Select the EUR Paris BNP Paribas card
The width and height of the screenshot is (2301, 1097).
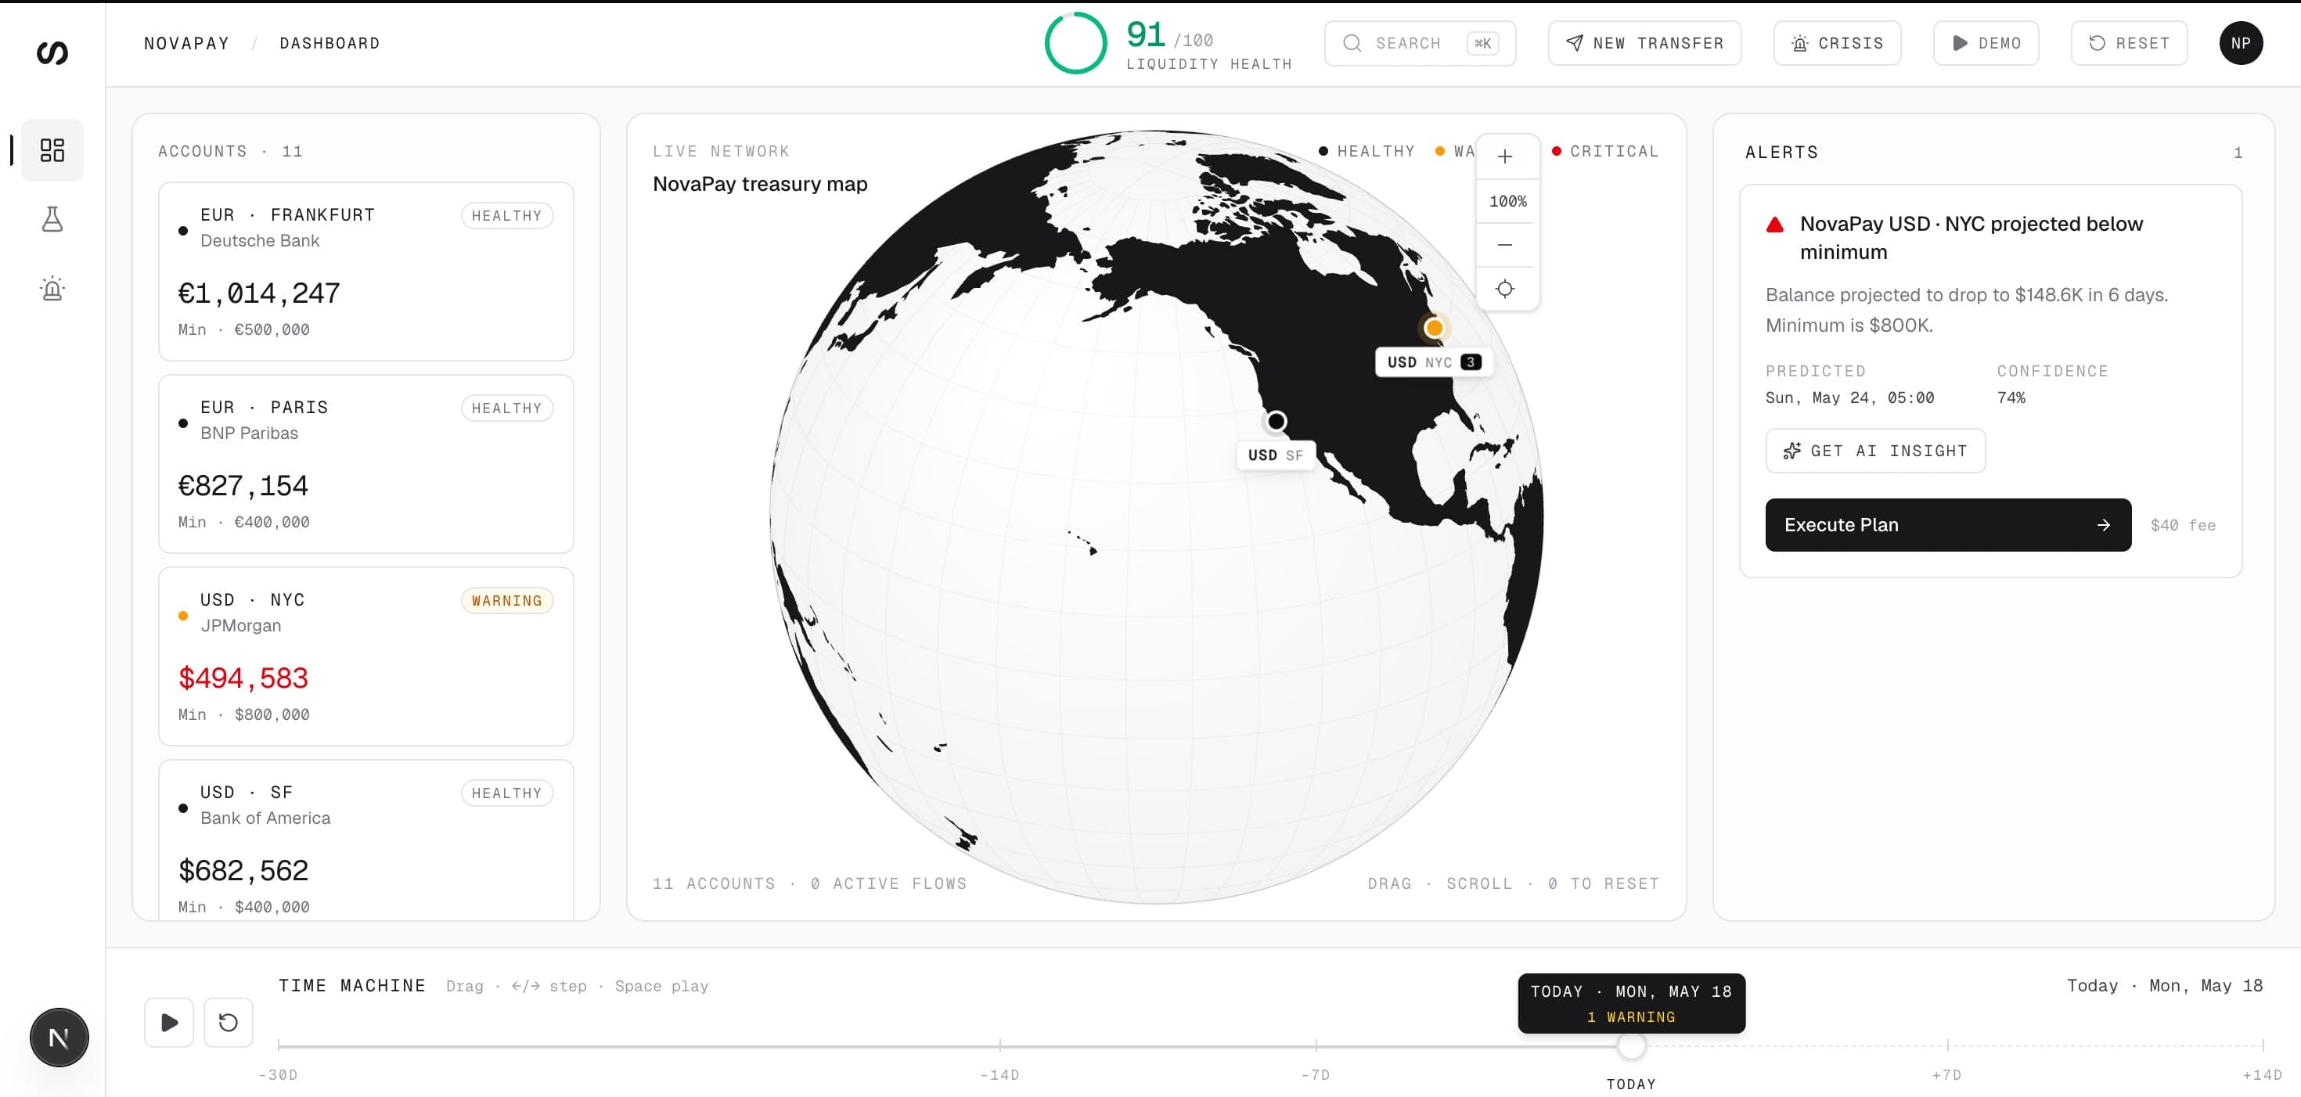pyautogui.click(x=366, y=464)
